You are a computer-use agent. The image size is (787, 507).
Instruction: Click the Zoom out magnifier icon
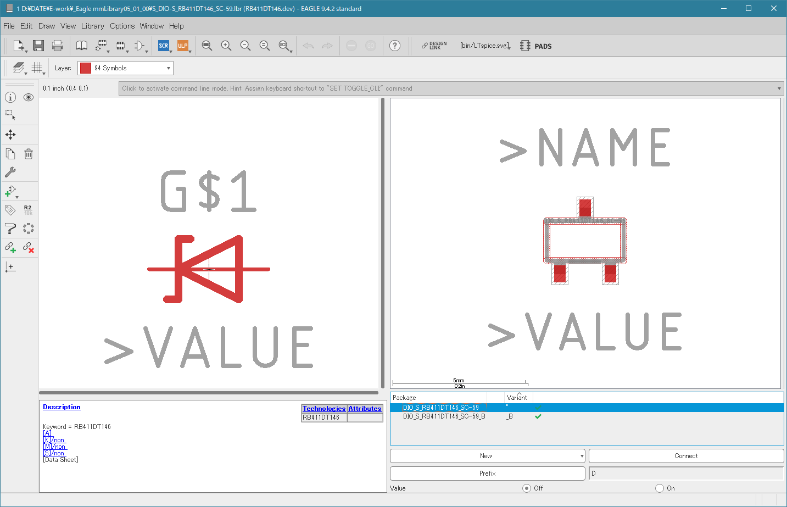pyautogui.click(x=245, y=46)
